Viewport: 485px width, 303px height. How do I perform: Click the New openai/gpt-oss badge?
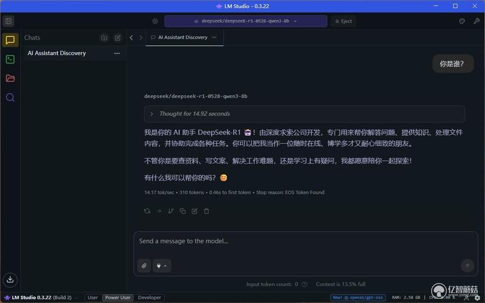point(358,298)
